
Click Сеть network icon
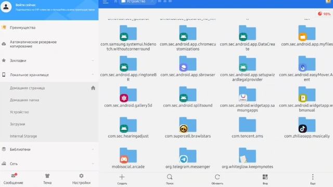[x=4, y=164]
